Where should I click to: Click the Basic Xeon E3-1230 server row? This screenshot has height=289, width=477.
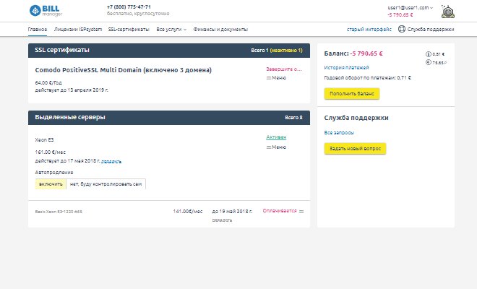[x=169, y=214]
